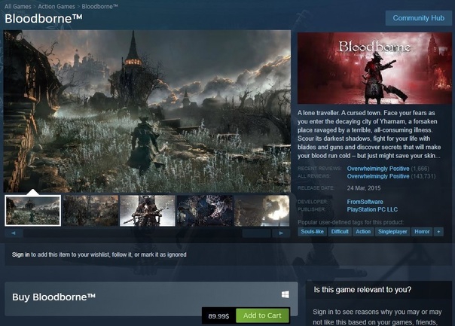Select the fourth monster screenshot thumbnail
The image size is (455, 326).
pyautogui.click(x=205, y=211)
